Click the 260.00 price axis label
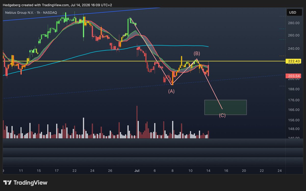The height and width of the screenshot is (191, 306). [x=294, y=35]
